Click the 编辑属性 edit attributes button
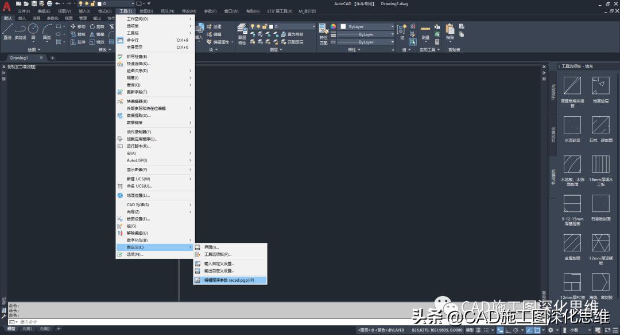 [x=218, y=42]
